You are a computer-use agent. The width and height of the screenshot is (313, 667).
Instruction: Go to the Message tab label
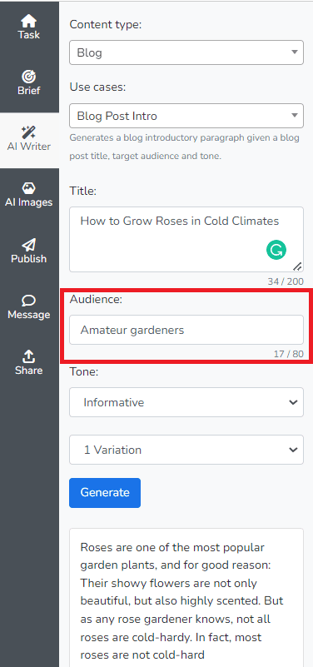[x=29, y=315]
